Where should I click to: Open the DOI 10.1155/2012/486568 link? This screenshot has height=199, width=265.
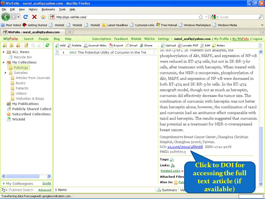click(185, 147)
